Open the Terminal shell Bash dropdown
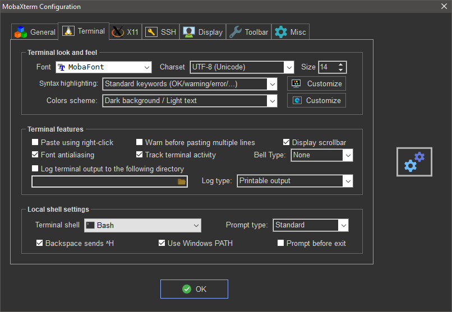The height and width of the screenshot is (312, 452). point(196,225)
